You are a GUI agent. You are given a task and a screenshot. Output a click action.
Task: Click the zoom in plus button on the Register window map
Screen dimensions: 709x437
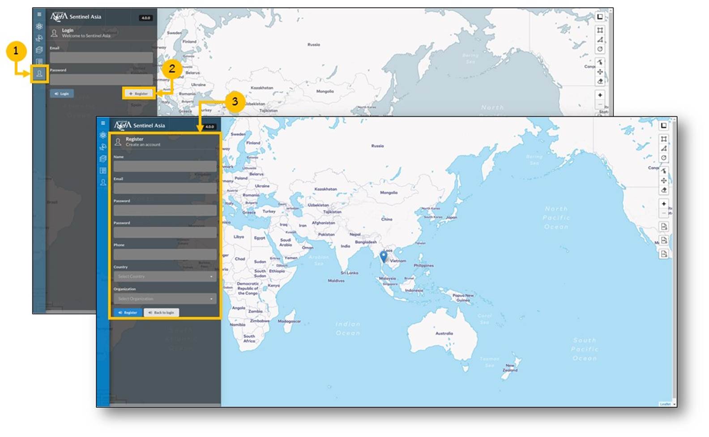[664, 204]
